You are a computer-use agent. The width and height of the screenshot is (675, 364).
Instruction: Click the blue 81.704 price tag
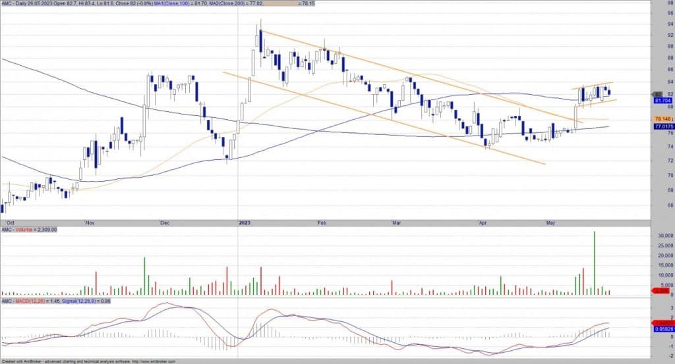(661, 101)
